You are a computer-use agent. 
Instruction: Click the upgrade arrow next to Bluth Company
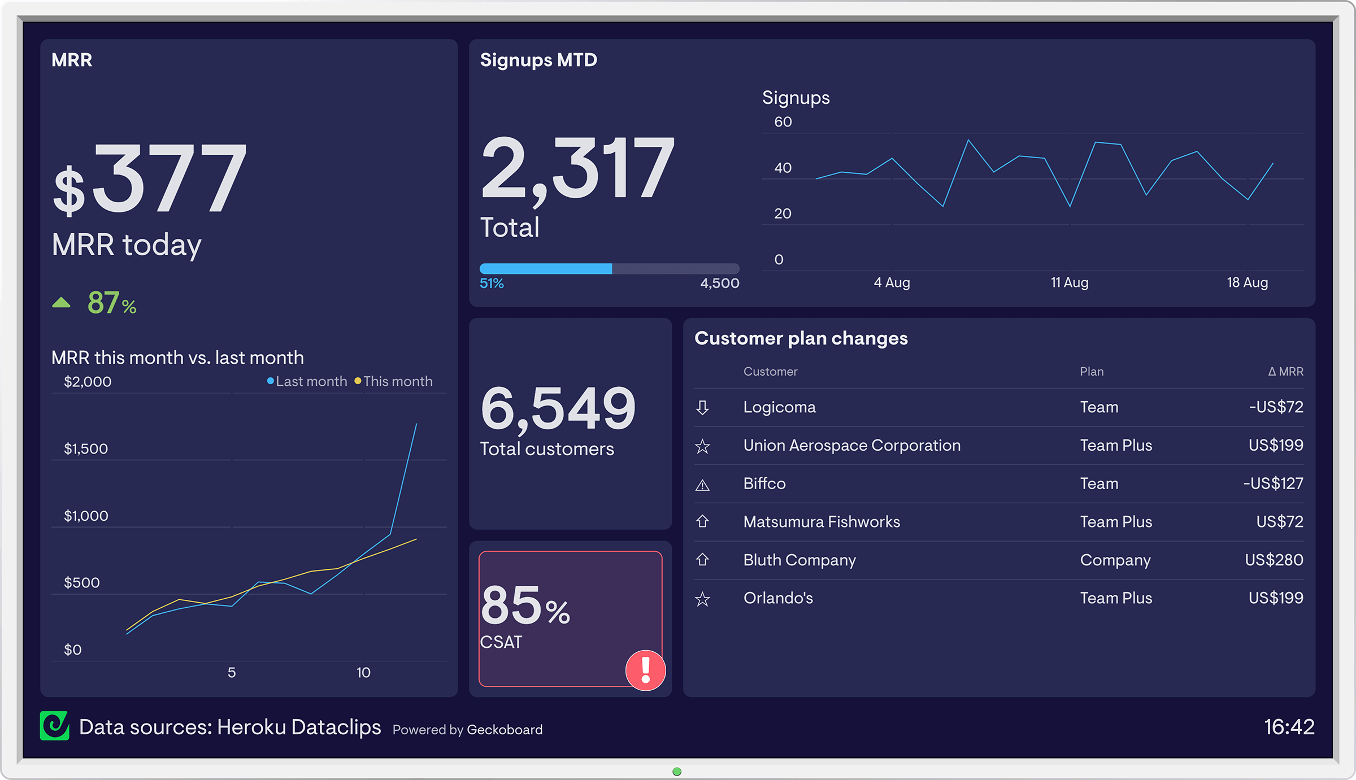point(702,560)
